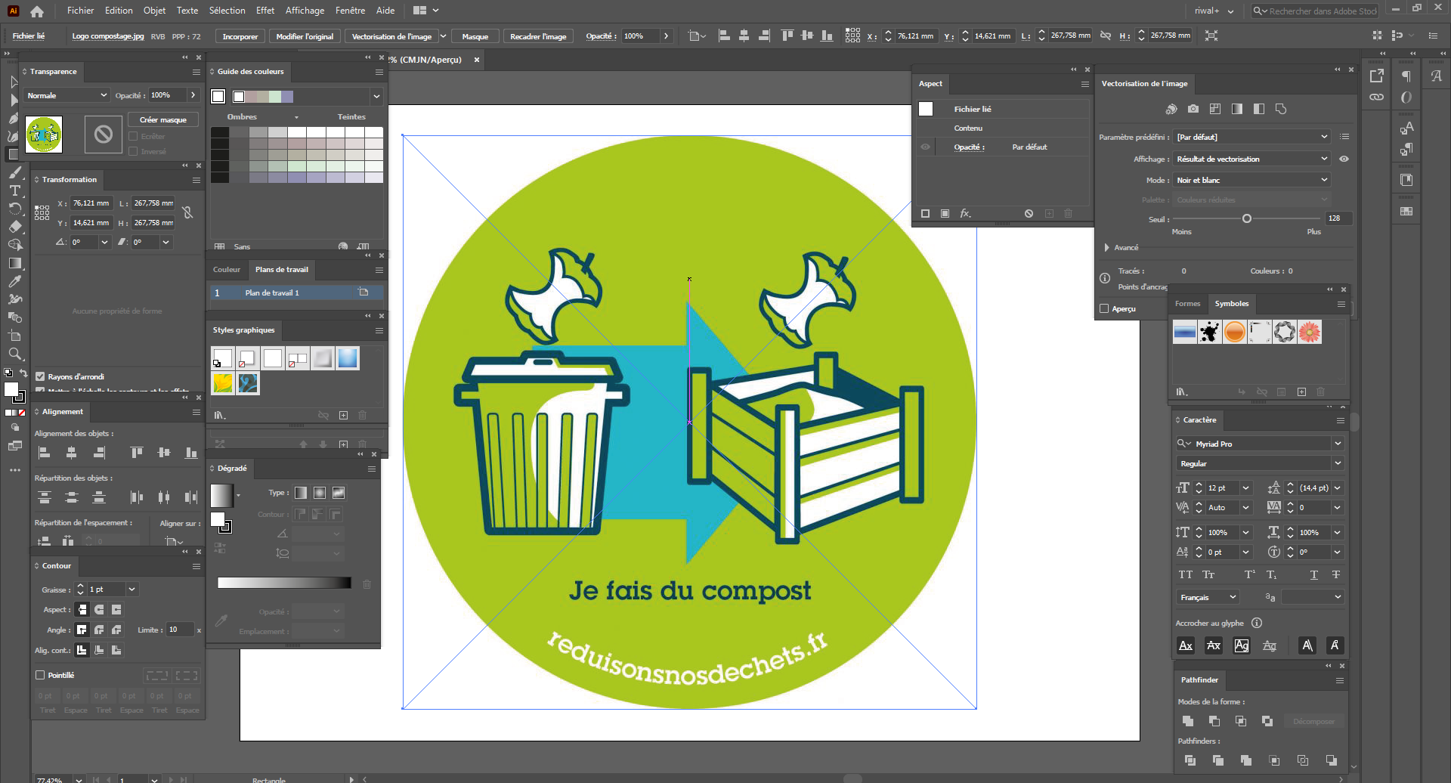Click the Outline preset icon in Vectorisation panel
1451x783 pixels.
pos(1281,109)
